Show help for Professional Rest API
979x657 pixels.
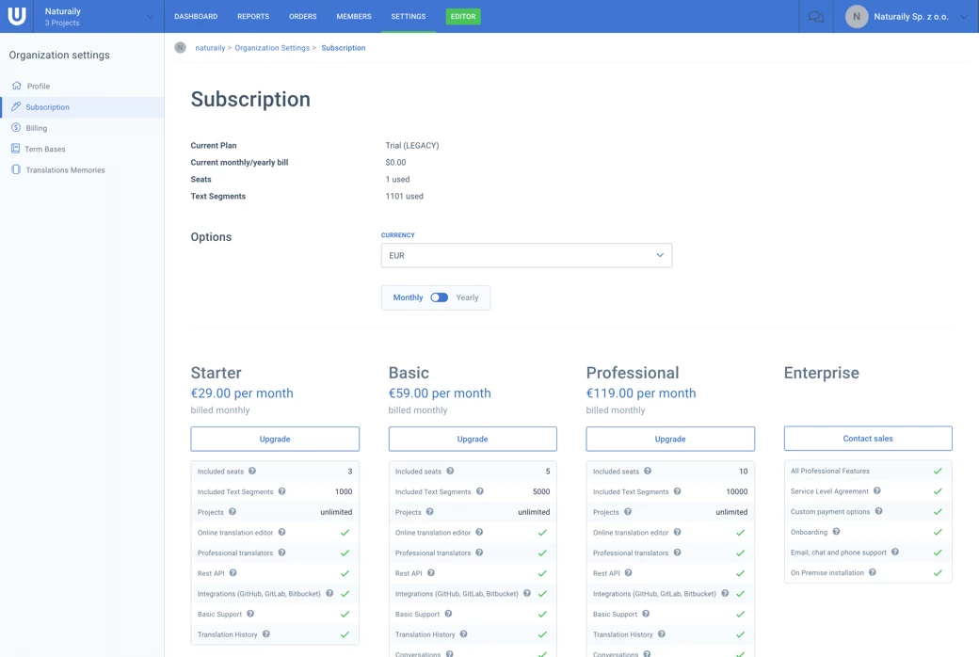point(628,572)
